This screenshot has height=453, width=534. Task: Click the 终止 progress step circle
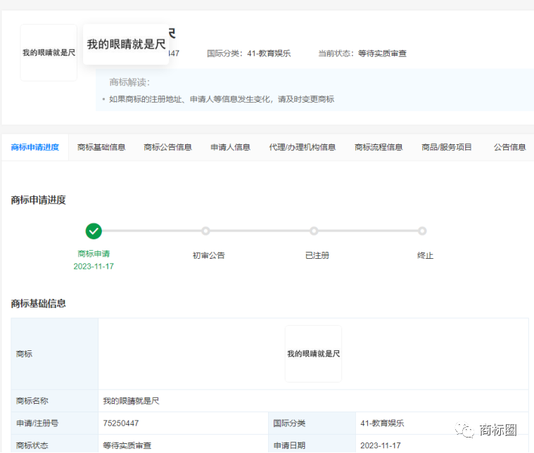422,231
